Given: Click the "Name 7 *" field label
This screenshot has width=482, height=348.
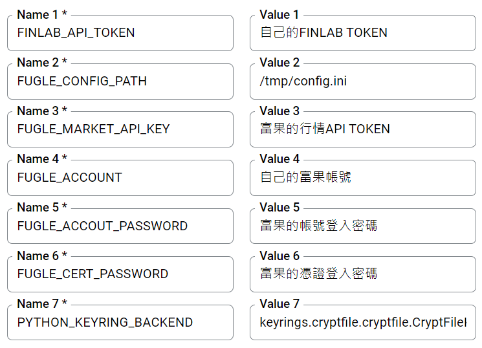Looking at the screenshot, I should click(x=42, y=304).
